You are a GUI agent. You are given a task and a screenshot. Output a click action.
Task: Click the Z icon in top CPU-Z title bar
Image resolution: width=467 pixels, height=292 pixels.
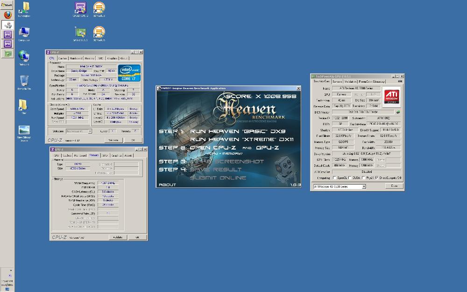pyautogui.click(x=48, y=52)
